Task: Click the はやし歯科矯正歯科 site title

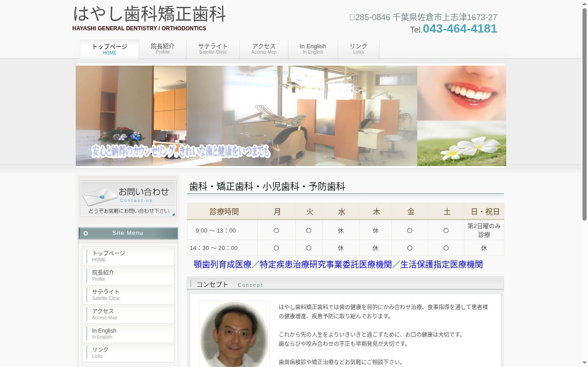Action: (x=149, y=14)
